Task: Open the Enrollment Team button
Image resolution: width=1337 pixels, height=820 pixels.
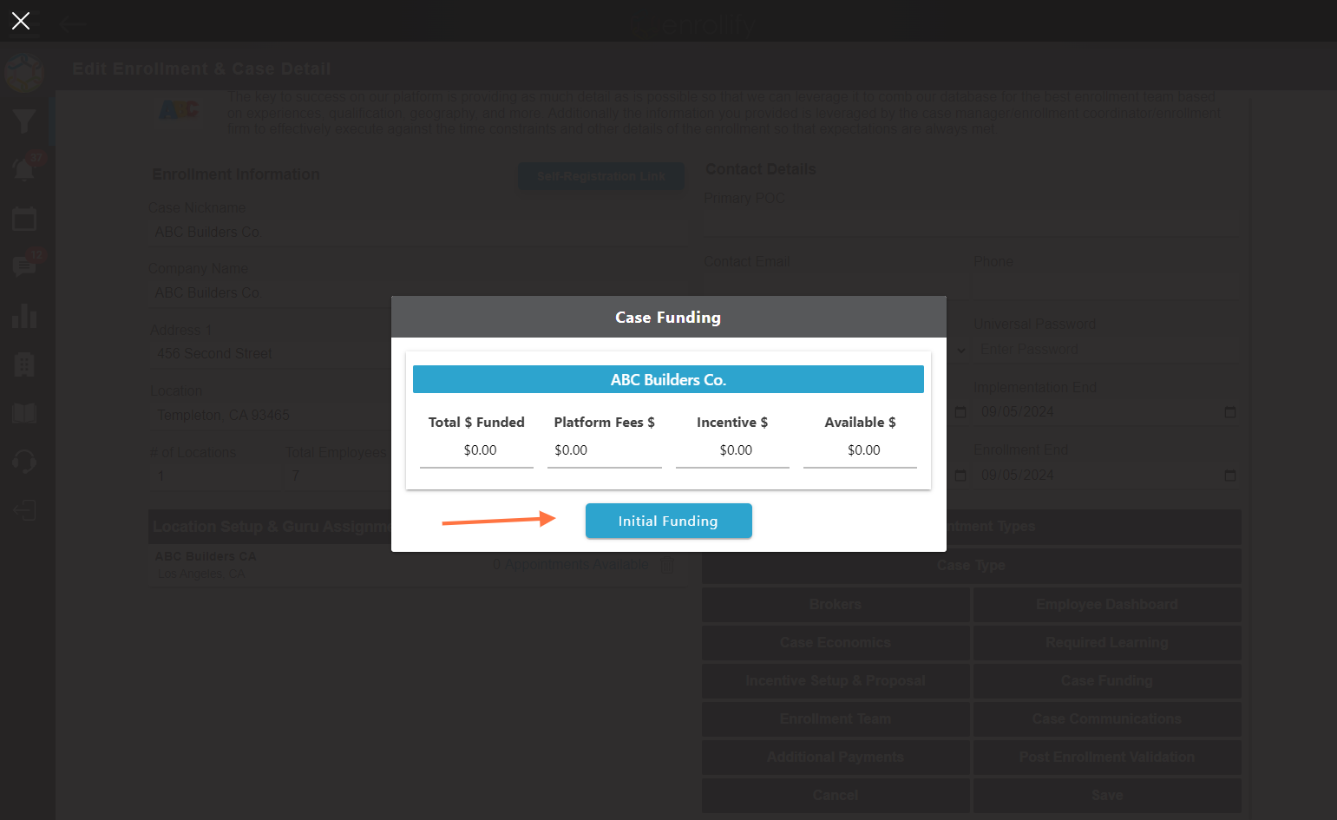Action: coord(836,718)
